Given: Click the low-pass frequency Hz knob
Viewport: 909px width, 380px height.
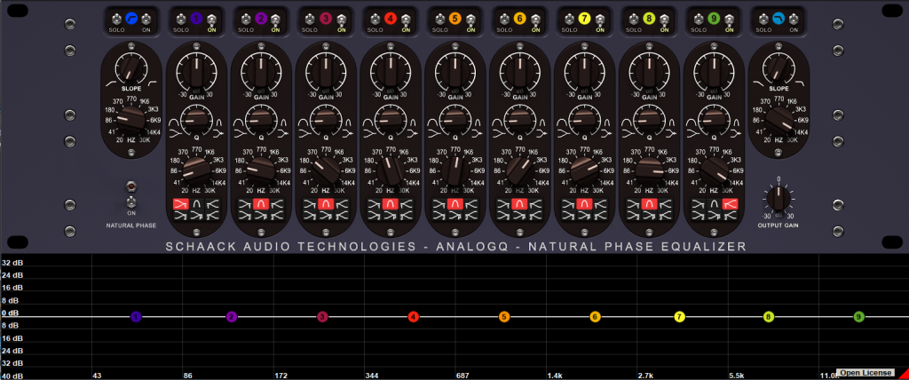Looking at the screenshot, I should point(779,121).
